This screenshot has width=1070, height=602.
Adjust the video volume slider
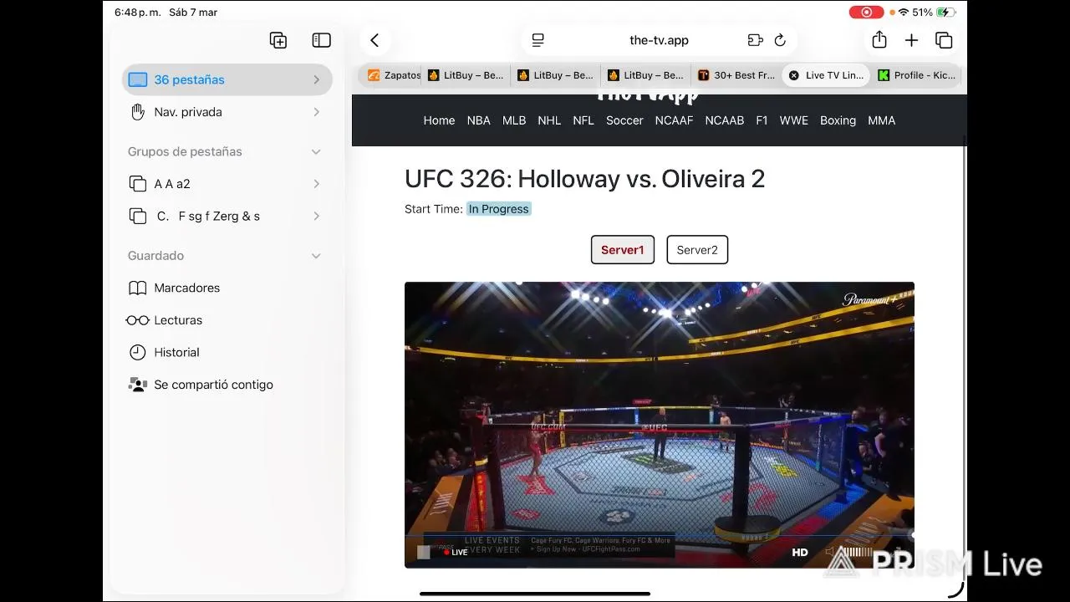pos(855,552)
